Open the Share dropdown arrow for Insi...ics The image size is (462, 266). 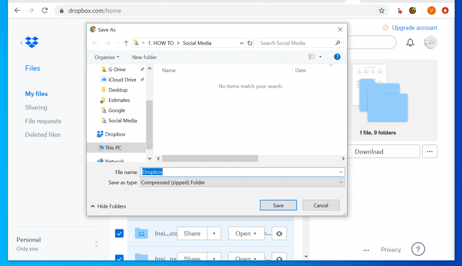point(214,234)
